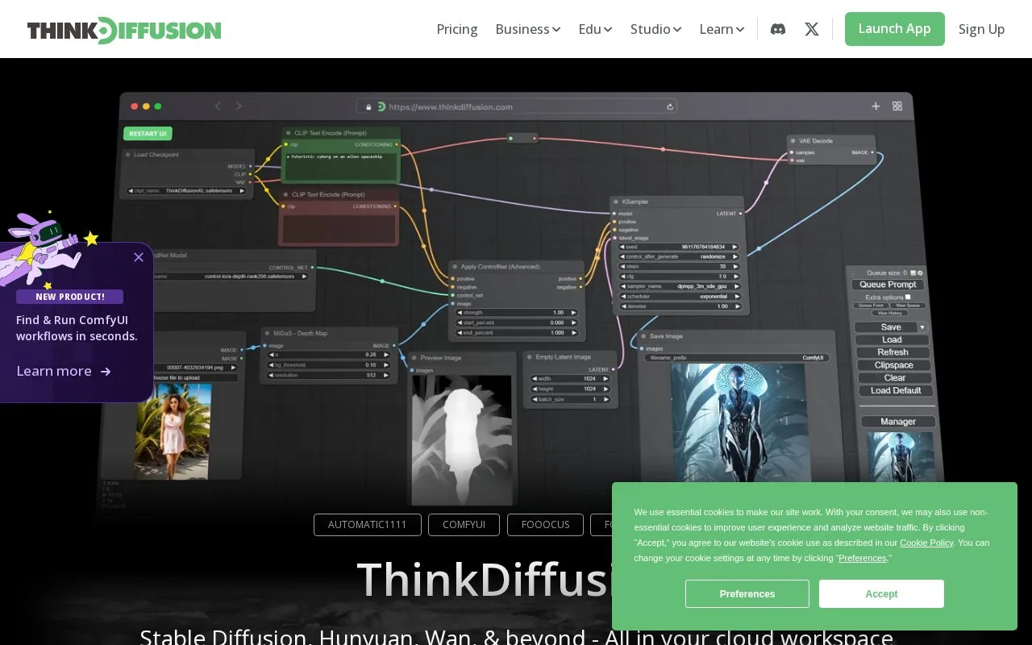Open the X (Twitter) icon
Image resolution: width=1032 pixels, height=645 pixels.
pyautogui.click(x=812, y=29)
